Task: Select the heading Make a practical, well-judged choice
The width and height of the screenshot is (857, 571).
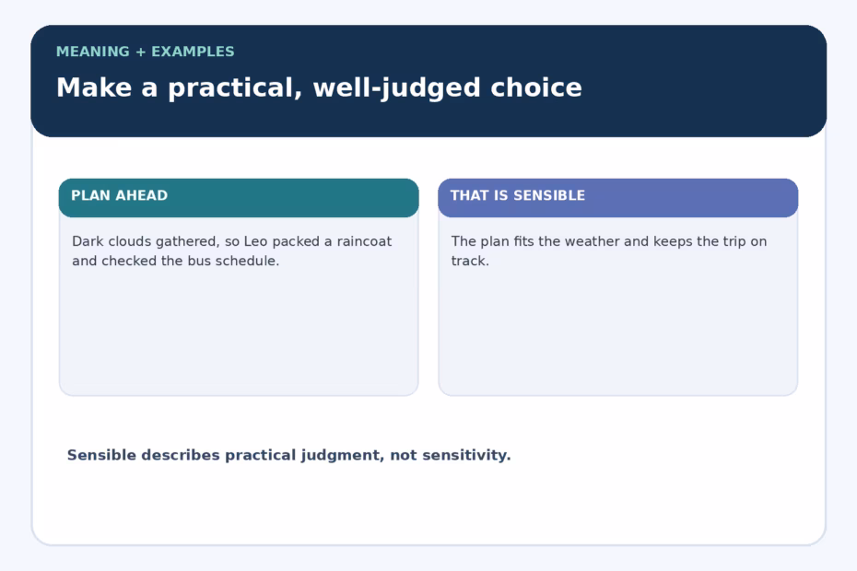Action: 319,87
